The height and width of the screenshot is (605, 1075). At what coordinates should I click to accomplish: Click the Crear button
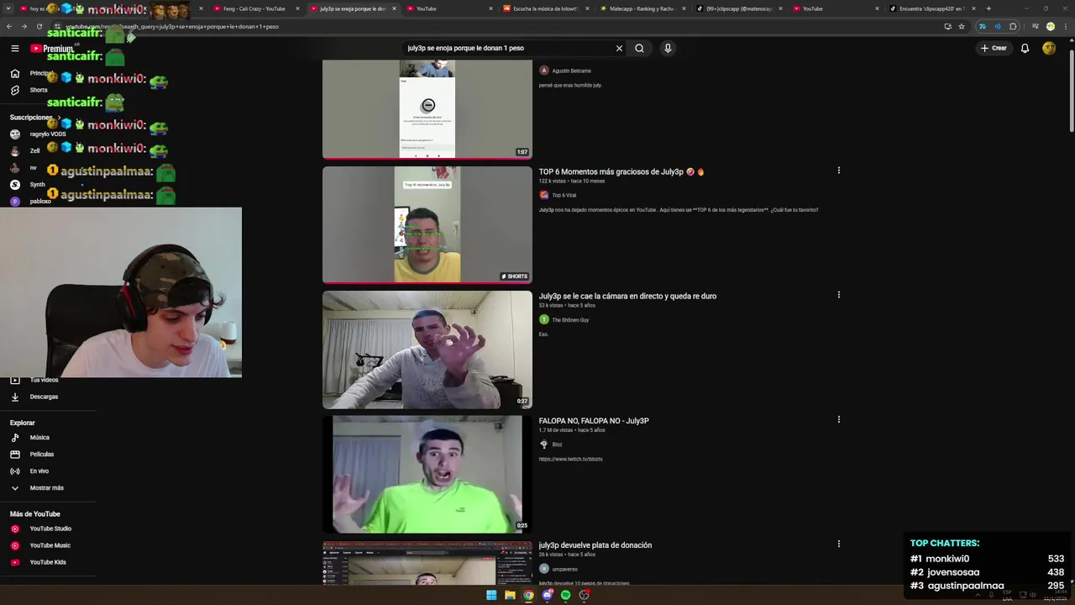pos(994,48)
